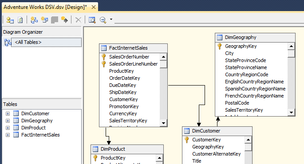Click the Refresh Data Source View icon
304x164 pixels.
[20, 20]
